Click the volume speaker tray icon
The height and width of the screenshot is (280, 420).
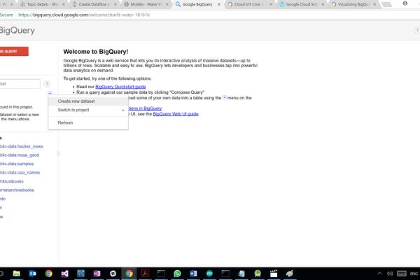click(x=390, y=274)
